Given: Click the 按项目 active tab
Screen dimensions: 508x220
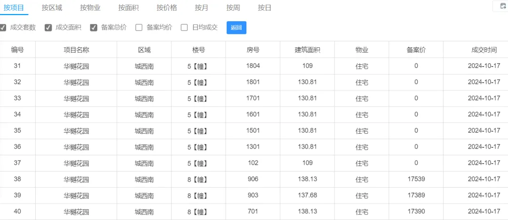Looking at the screenshot, I should [x=14, y=8].
